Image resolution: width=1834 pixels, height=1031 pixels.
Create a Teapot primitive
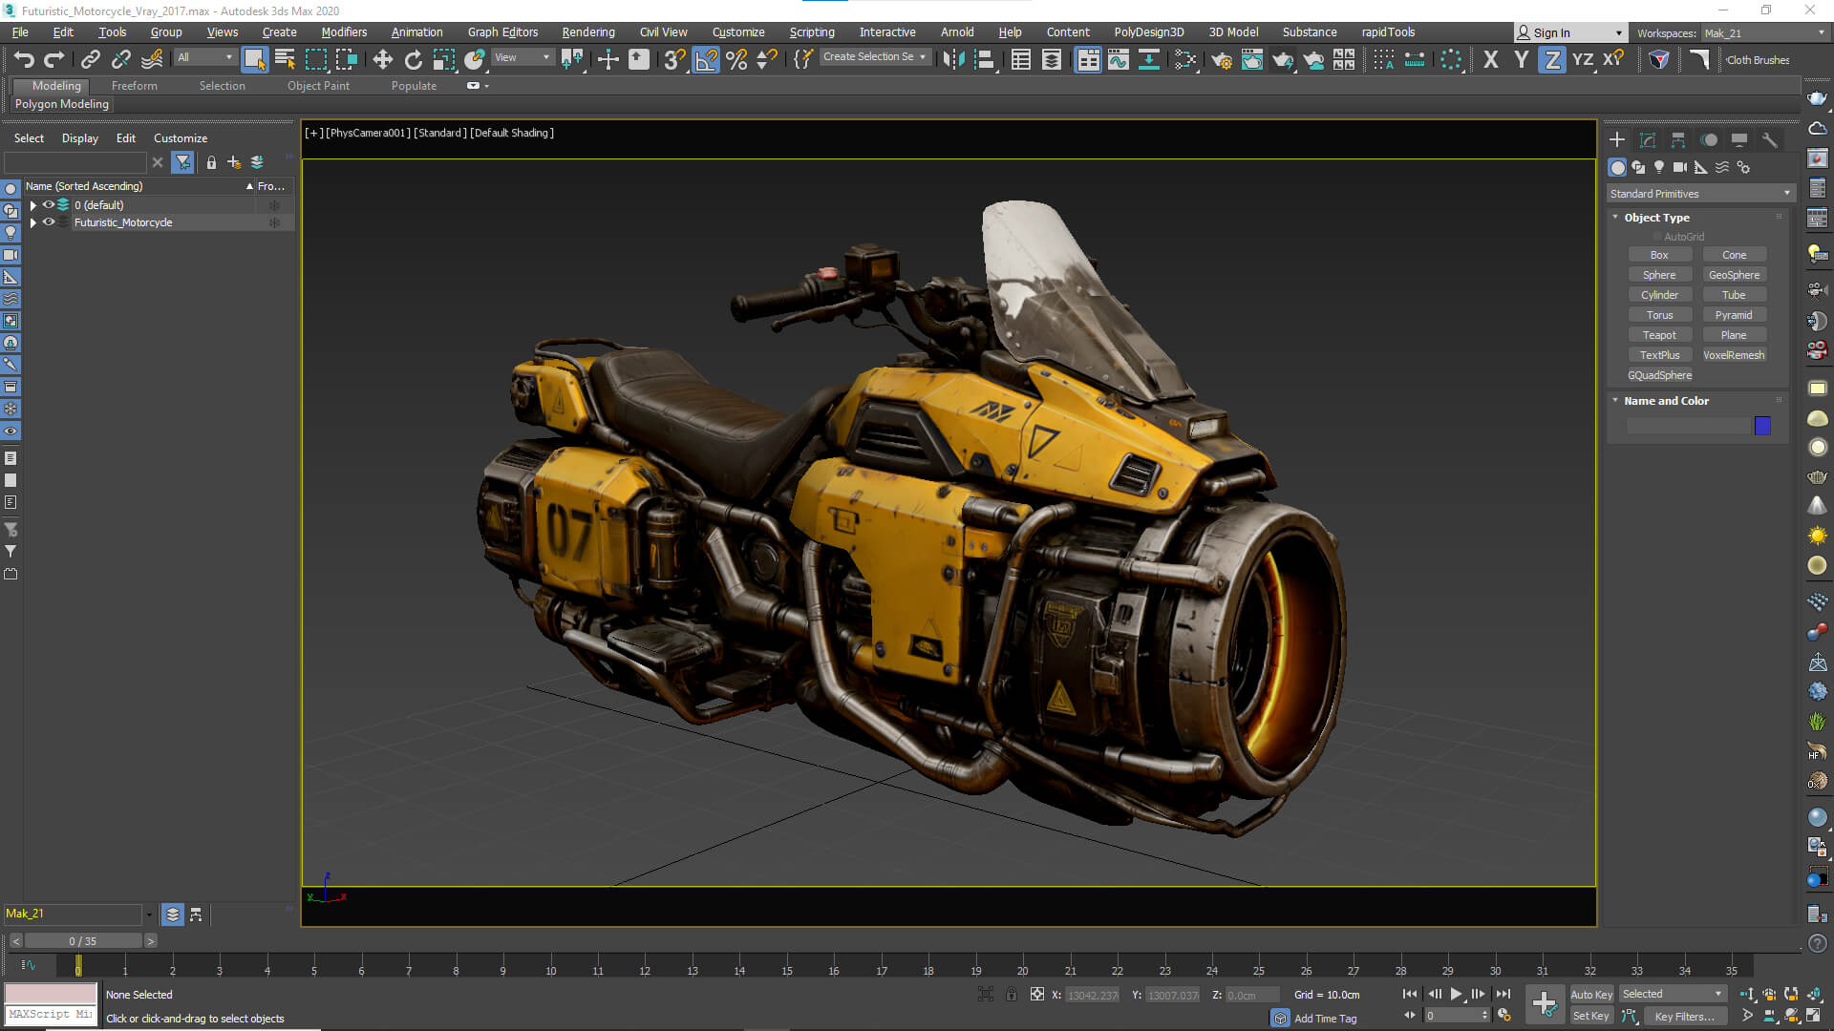[1659, 335]
